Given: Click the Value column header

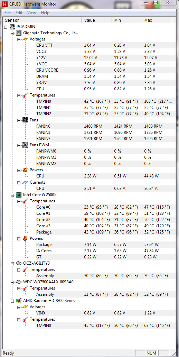Looking at the screenshot, I should pos(97,20).
